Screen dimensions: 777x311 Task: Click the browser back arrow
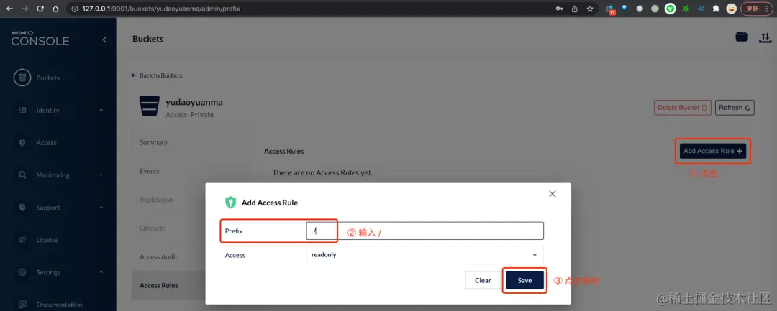(10, 9)
